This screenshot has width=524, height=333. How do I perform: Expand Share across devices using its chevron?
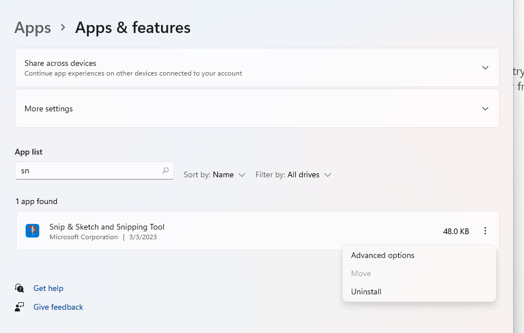tap(485, 68)
